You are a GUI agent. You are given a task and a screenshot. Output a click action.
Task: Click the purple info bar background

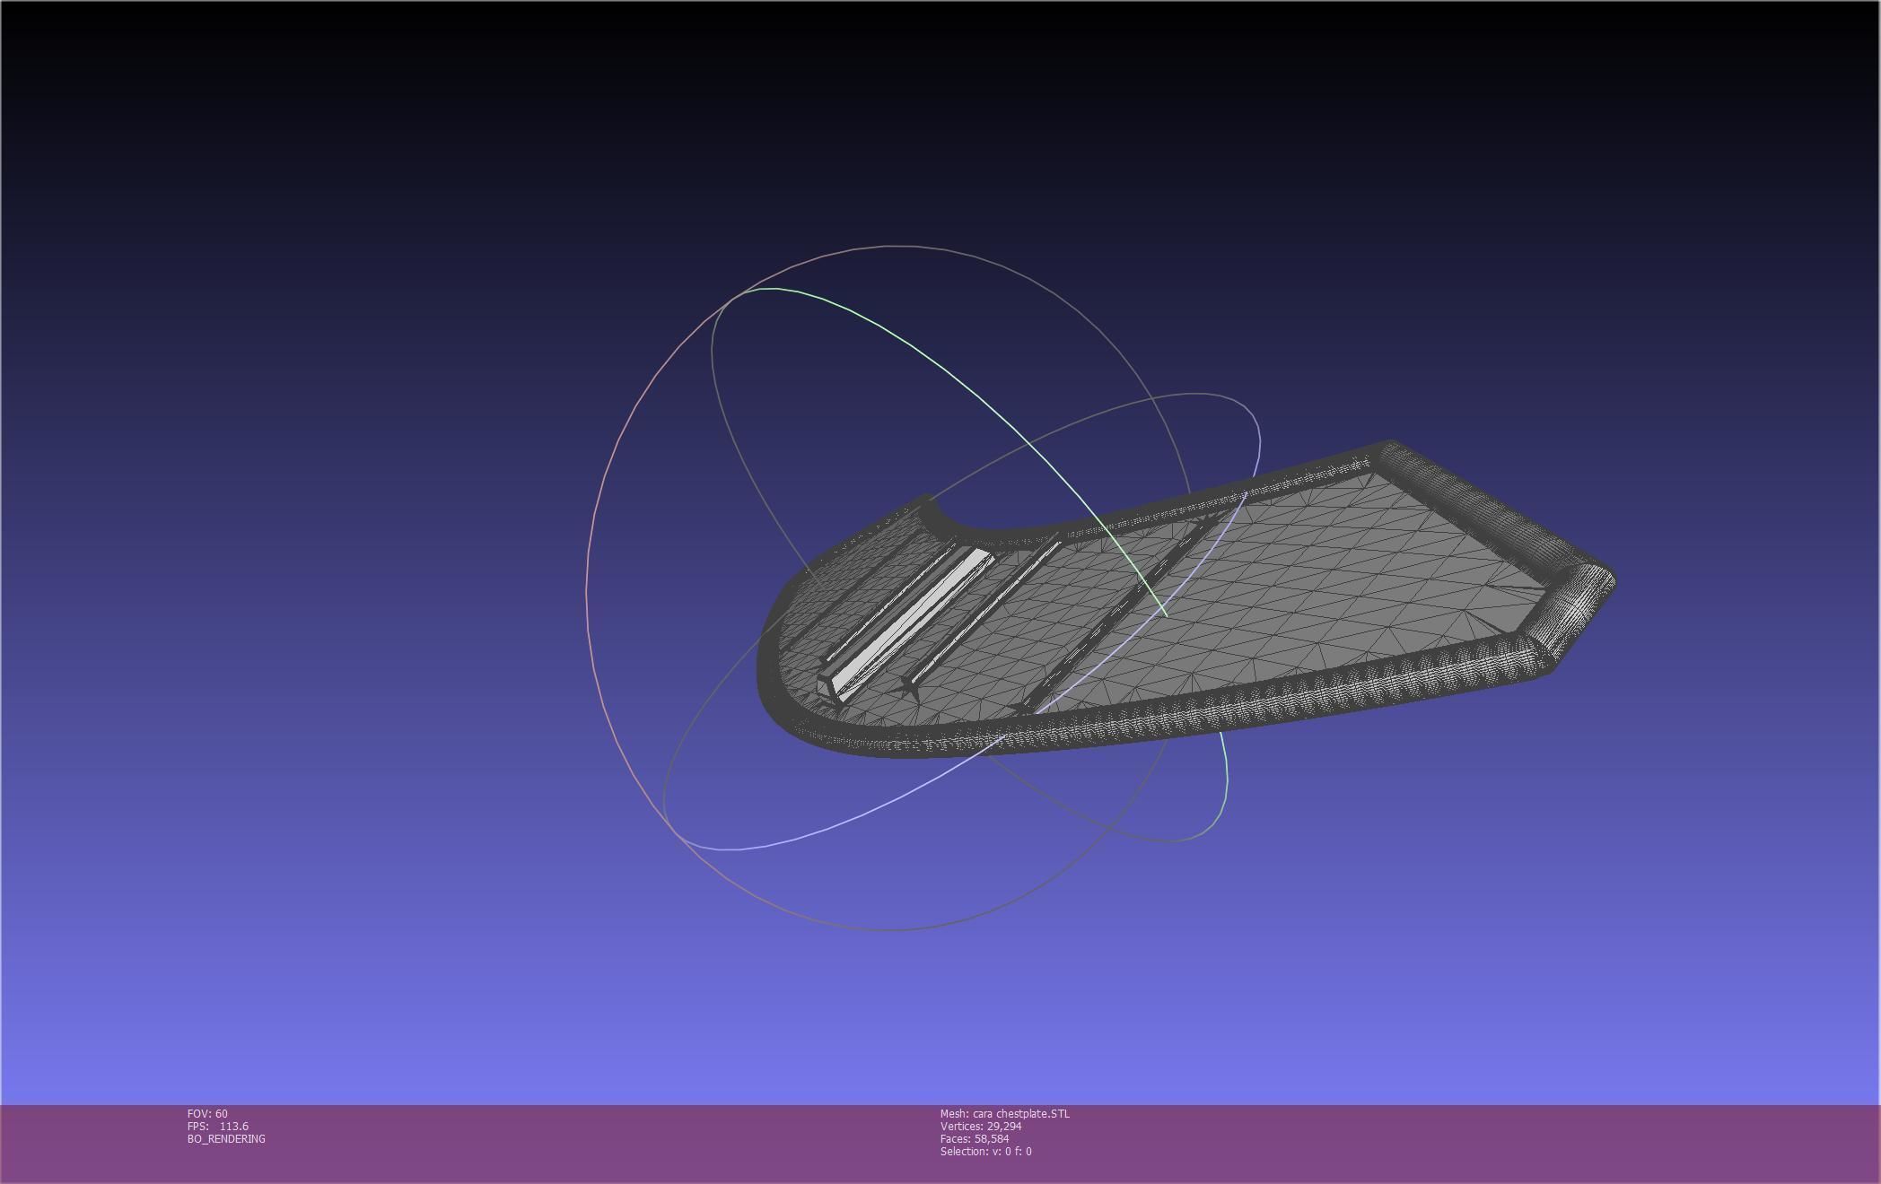pos(1436,1144)
